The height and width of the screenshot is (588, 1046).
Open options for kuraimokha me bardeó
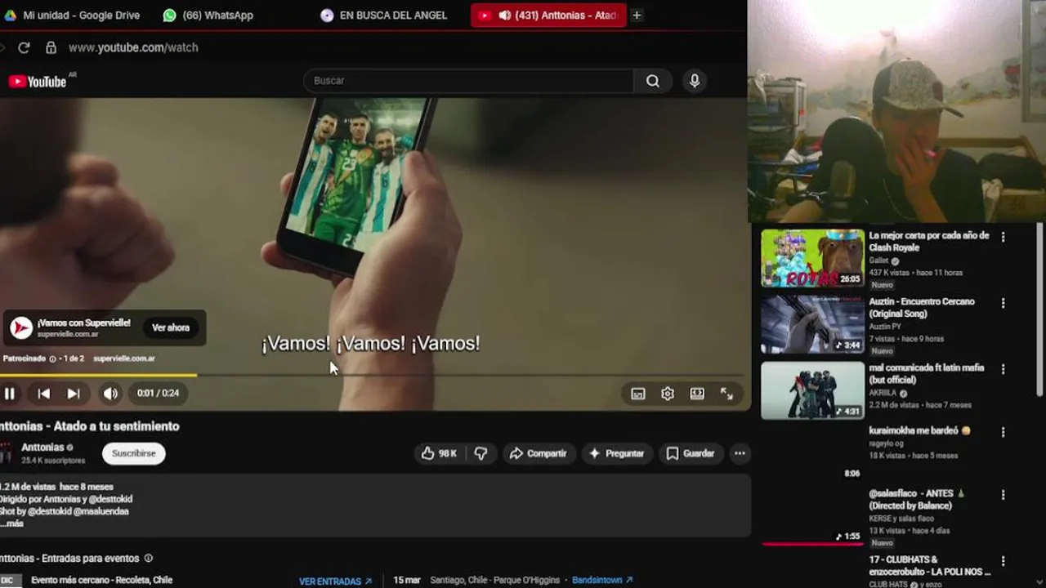point(1003,432)
